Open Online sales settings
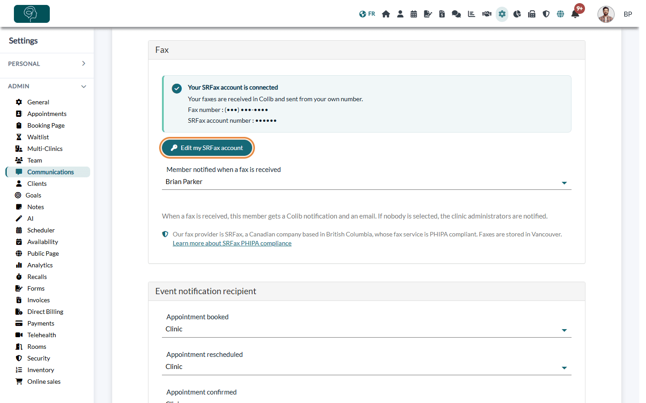Image resolution: width=646 pixels, height=403 pixels. point(44,382)
